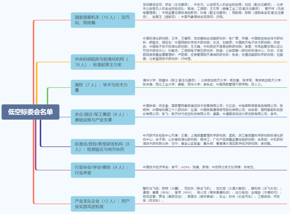Image resolution: width=290 pixels, height=214 pixels.
Task: Select the 中央科研院所与标准化机构 node
Action: click(x=103, y=62)
